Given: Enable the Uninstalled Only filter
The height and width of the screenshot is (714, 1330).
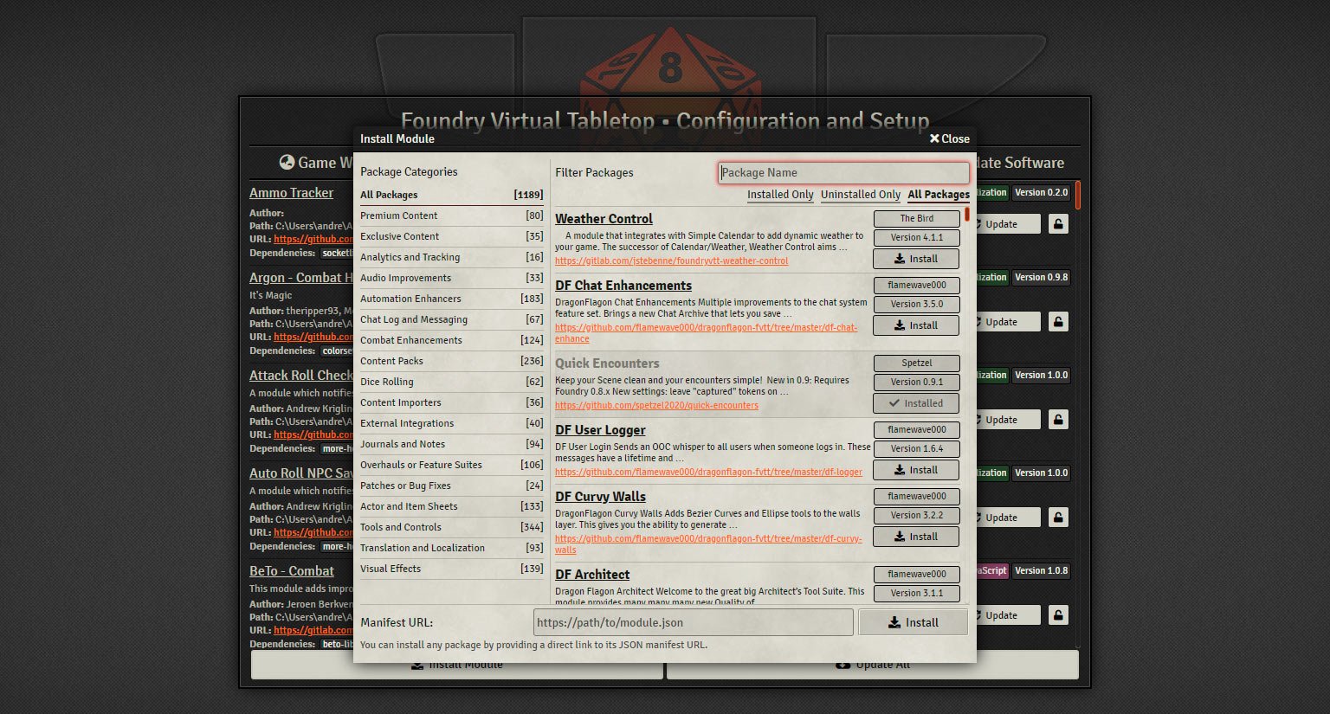Looking at the screenshot, I should (x=860, y=195).
